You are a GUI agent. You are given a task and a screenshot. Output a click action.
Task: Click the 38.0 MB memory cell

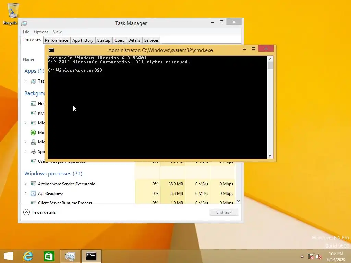tap(173, 184)
